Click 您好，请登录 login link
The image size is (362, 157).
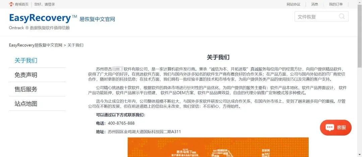point(45,4)
